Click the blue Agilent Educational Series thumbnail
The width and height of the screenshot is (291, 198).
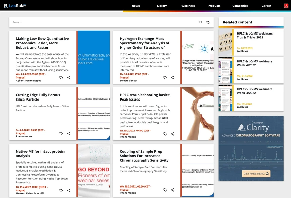(94, 57)
